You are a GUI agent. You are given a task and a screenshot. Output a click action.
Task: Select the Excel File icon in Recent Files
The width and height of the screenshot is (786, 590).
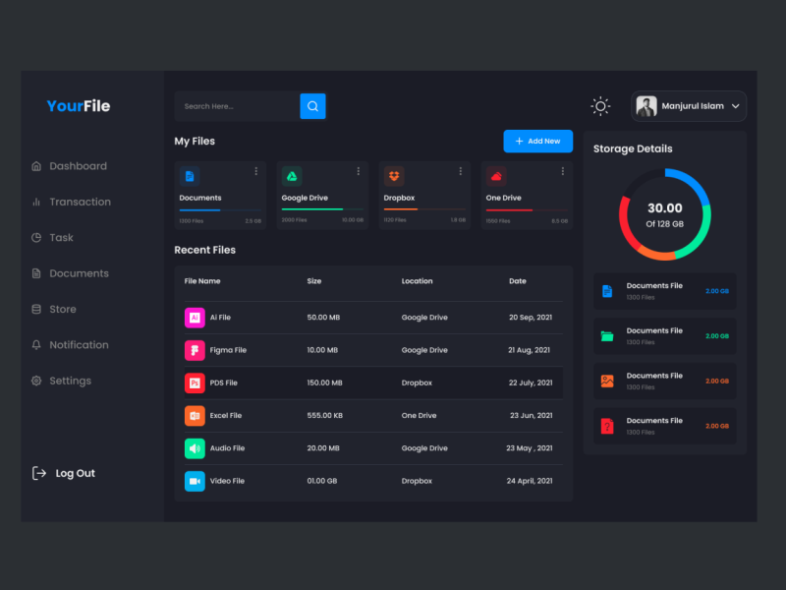tap(194, 415)
